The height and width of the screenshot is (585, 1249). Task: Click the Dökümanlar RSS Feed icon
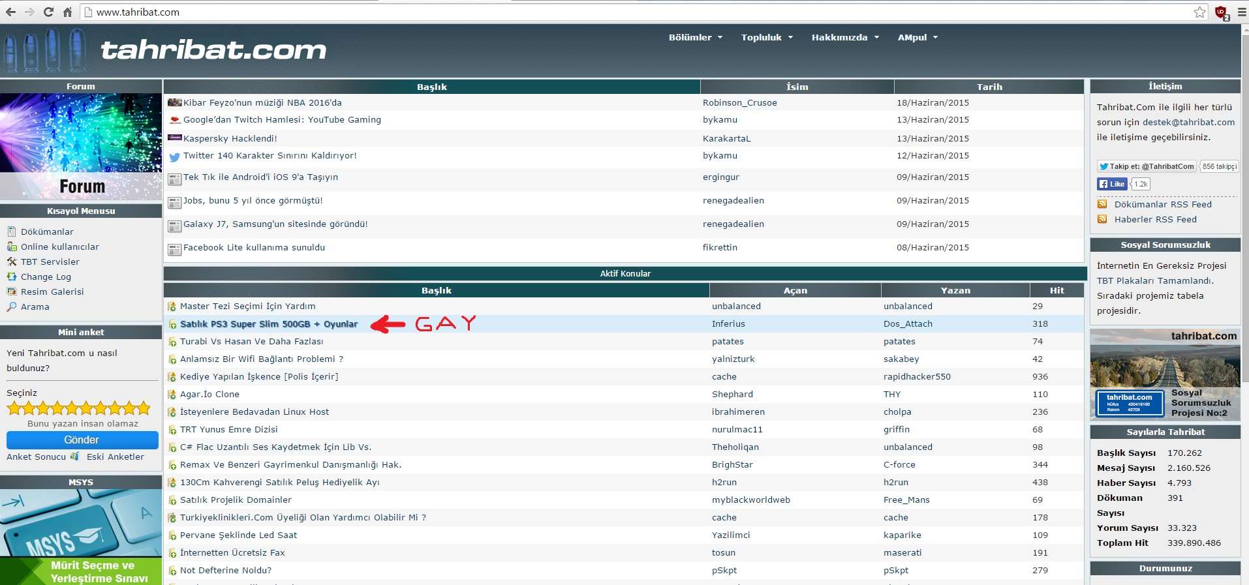point(1102,204)
